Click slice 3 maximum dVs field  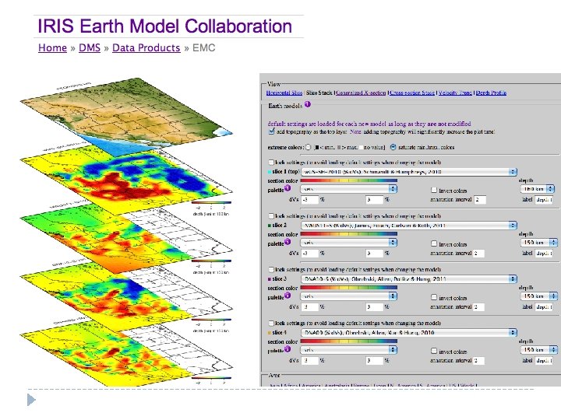coord(374,306)
